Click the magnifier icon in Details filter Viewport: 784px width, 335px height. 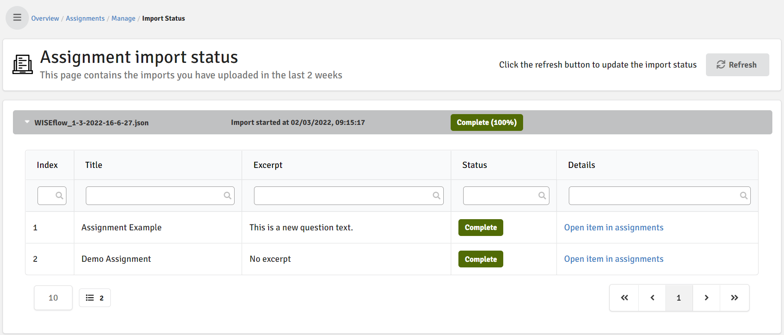[743, 195]
